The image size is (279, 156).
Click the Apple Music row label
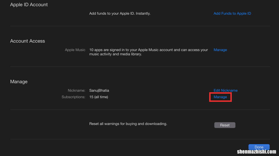[x=75, y=50]
